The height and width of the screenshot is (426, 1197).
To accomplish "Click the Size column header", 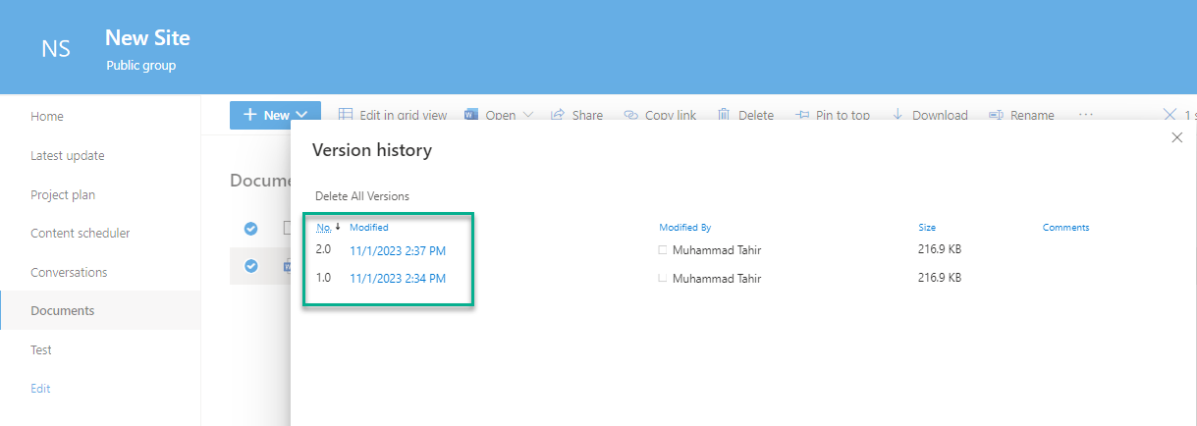I will coord(927,228).
